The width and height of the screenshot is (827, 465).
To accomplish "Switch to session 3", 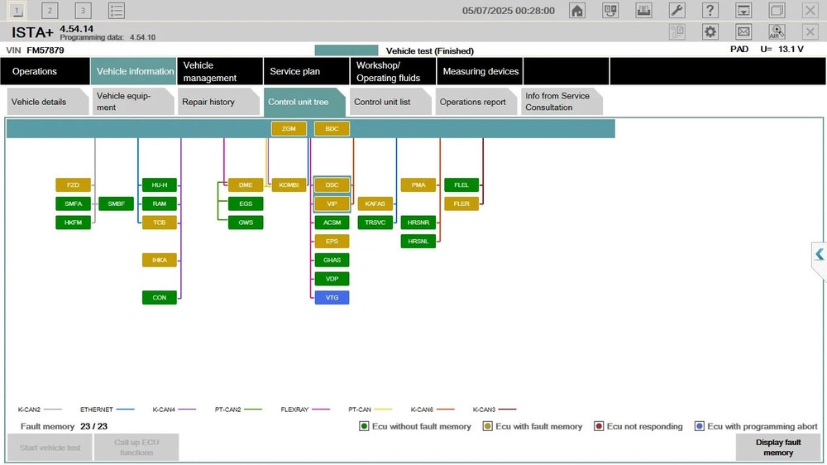I will [x=83, y=11].
